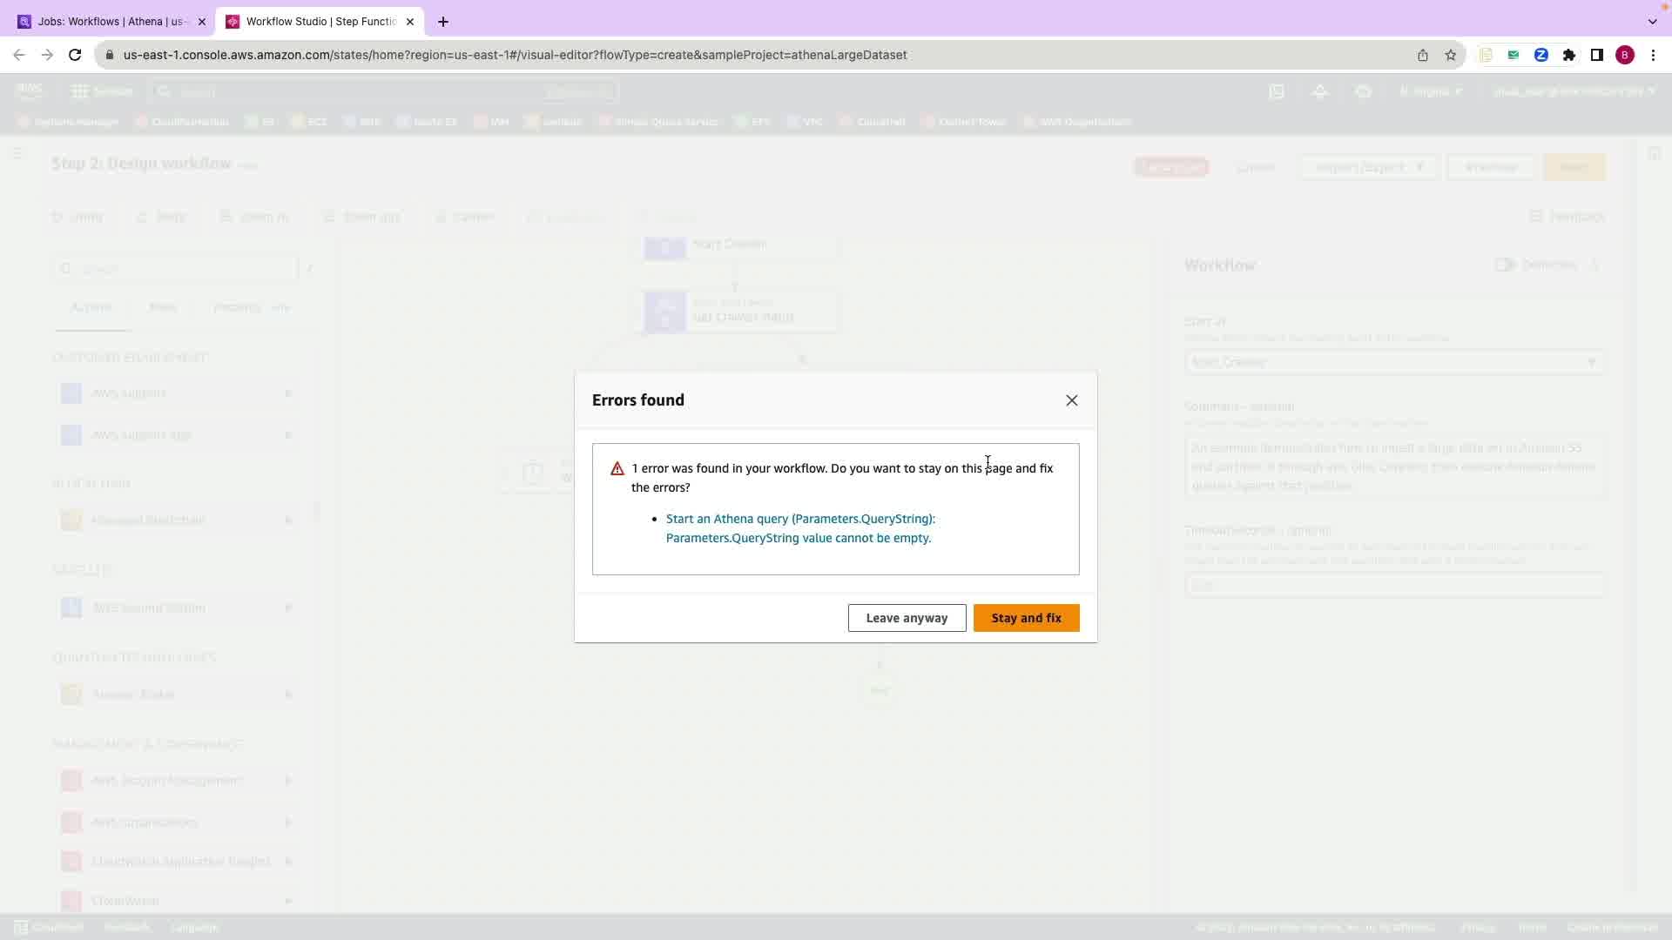Toggle the Definition switch in Workflow panel
Viewport: 1672px width, 940px height.
point(1505,265)
